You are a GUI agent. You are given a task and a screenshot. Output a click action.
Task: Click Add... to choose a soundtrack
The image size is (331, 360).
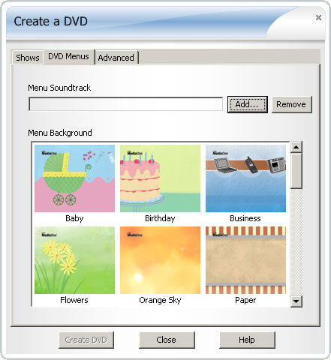pos(247,104)
